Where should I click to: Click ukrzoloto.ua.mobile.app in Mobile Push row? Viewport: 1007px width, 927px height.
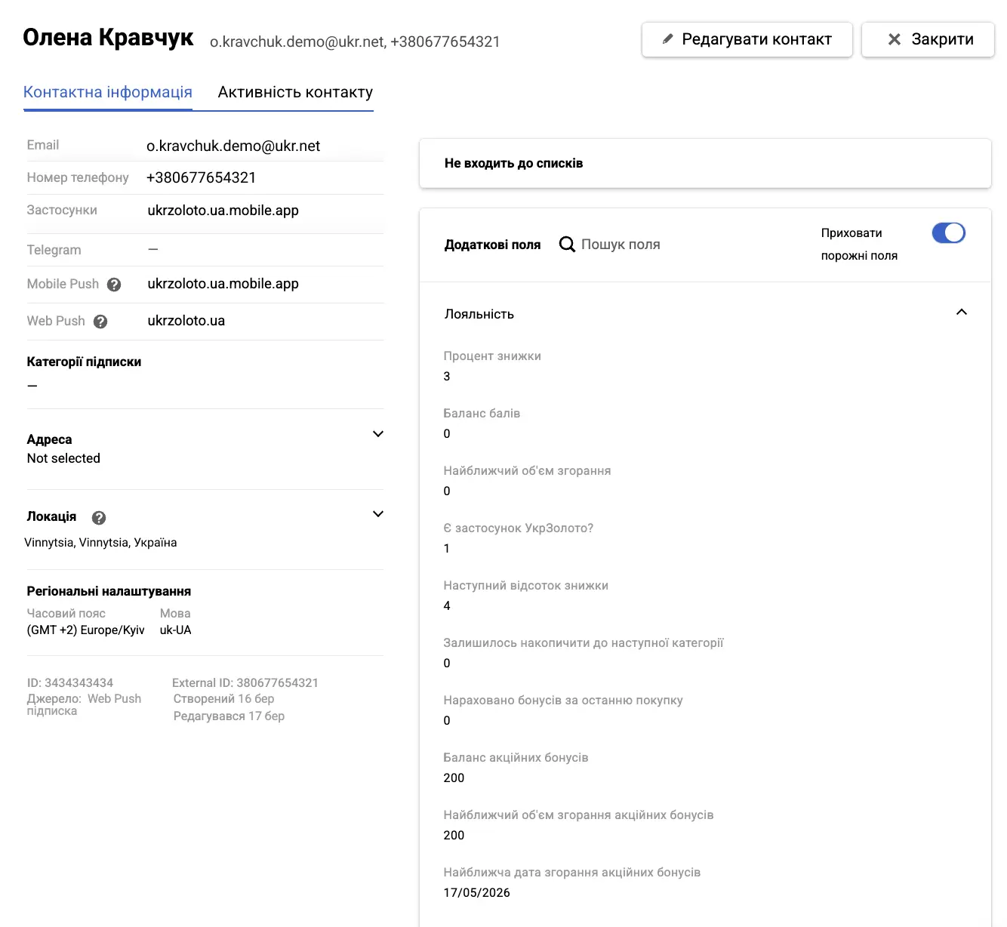[x=223, y=284]
